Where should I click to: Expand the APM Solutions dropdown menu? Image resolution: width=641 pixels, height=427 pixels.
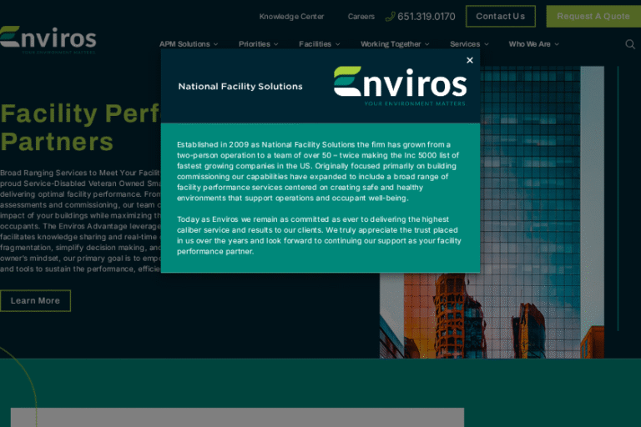[188, 44]
